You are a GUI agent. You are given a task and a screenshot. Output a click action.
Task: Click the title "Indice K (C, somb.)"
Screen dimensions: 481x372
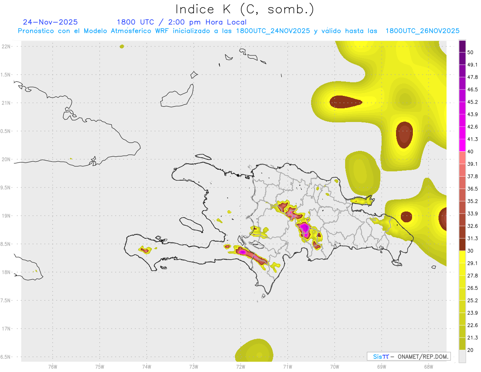245,9
